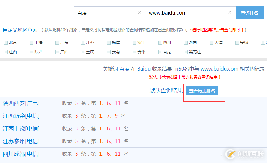
Task: Check the 河南 region checkbox
Action: [x=186, y=43]
